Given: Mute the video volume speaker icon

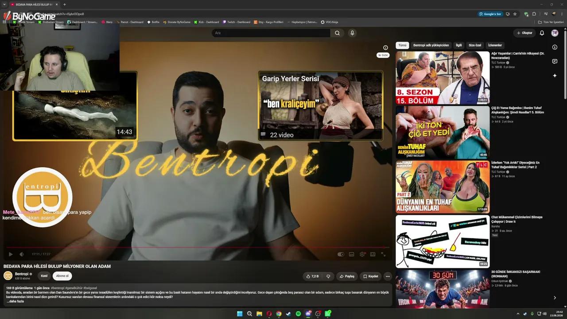Looking at the screenshot, I should point(22,254).
